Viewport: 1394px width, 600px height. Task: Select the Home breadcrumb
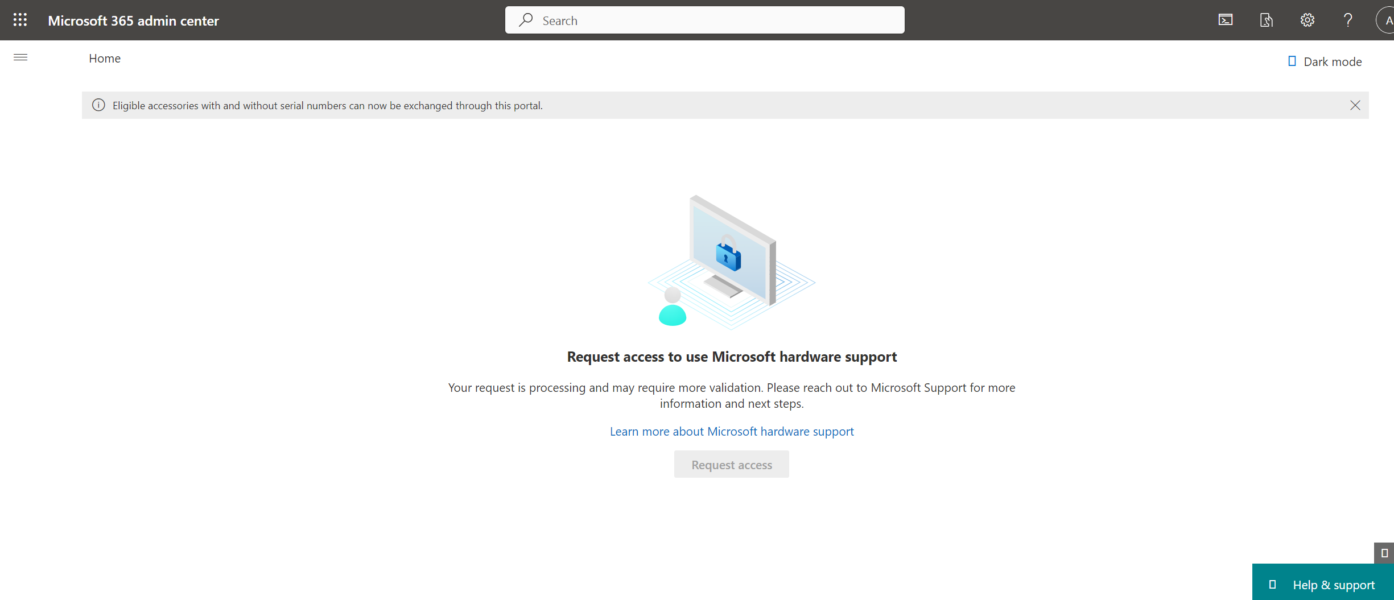(105, 58)
